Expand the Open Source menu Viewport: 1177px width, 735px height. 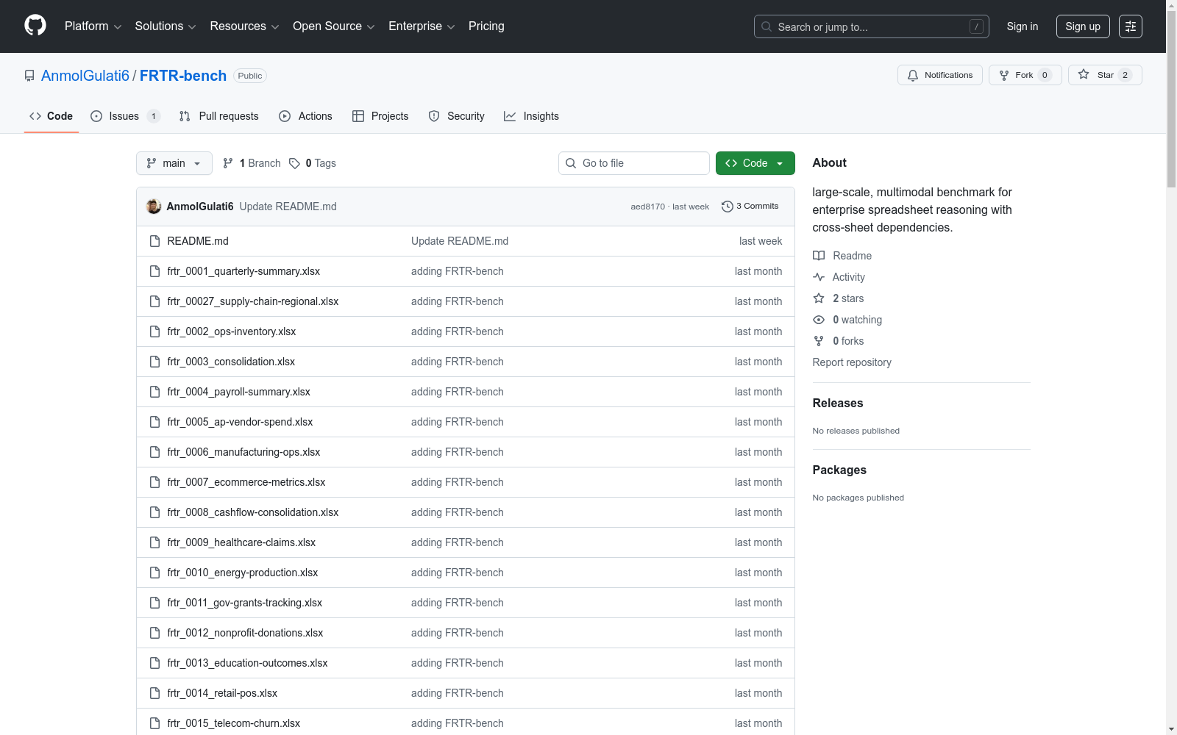pos(334,26)
